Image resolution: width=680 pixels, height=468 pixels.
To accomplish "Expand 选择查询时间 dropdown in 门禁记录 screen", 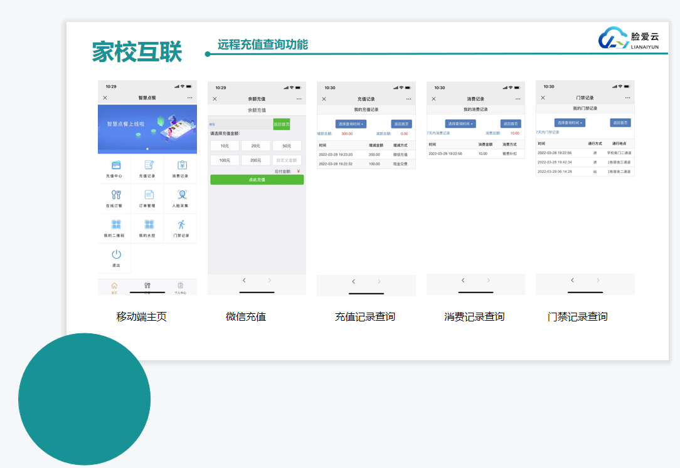I will point(570,123).
